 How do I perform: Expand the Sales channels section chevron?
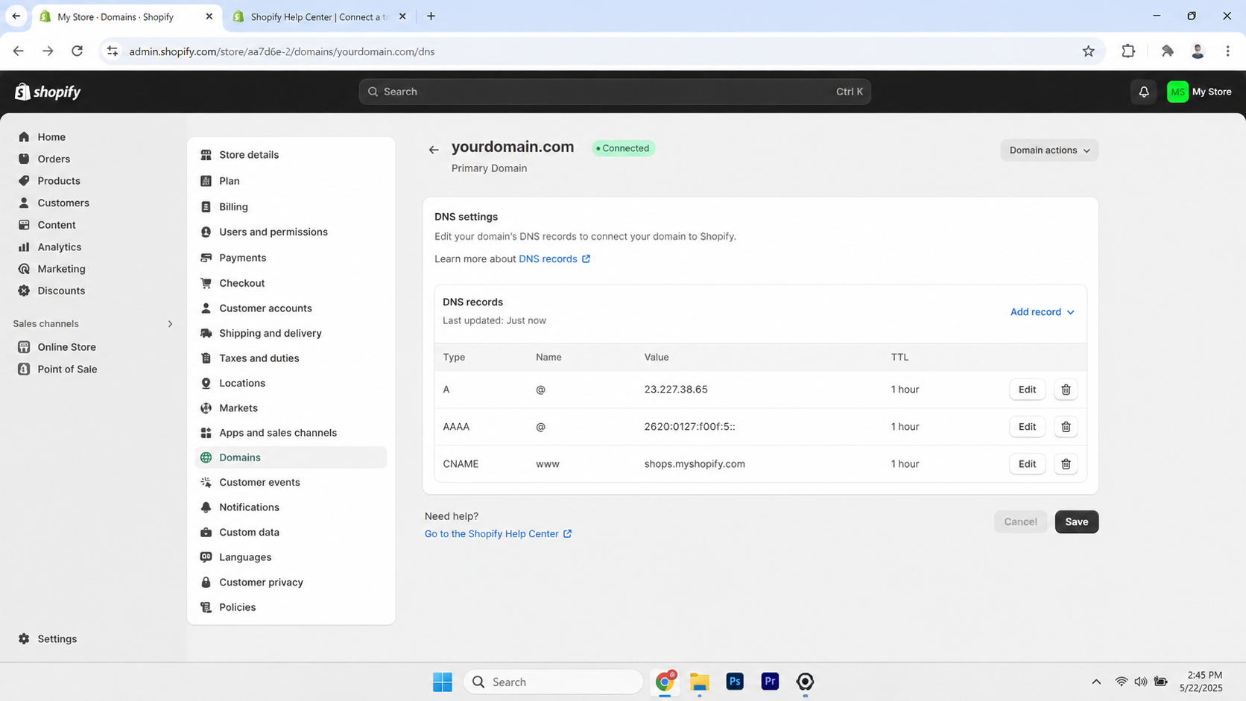170,324
